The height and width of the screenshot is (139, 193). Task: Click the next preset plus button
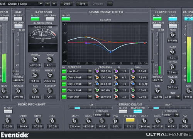click(x=54, y=4)
